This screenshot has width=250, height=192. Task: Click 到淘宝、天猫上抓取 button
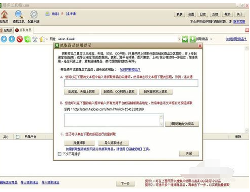click(82, 91)
